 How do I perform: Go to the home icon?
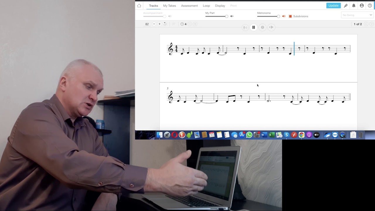pyautogui.click(x=139, y=6)
